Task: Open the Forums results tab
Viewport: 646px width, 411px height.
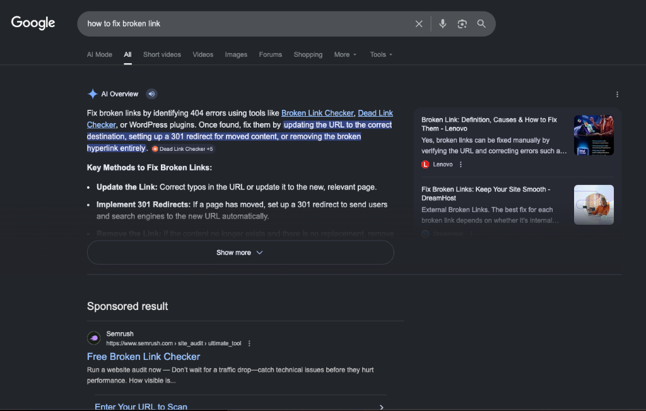Action: tap(270, 54)
